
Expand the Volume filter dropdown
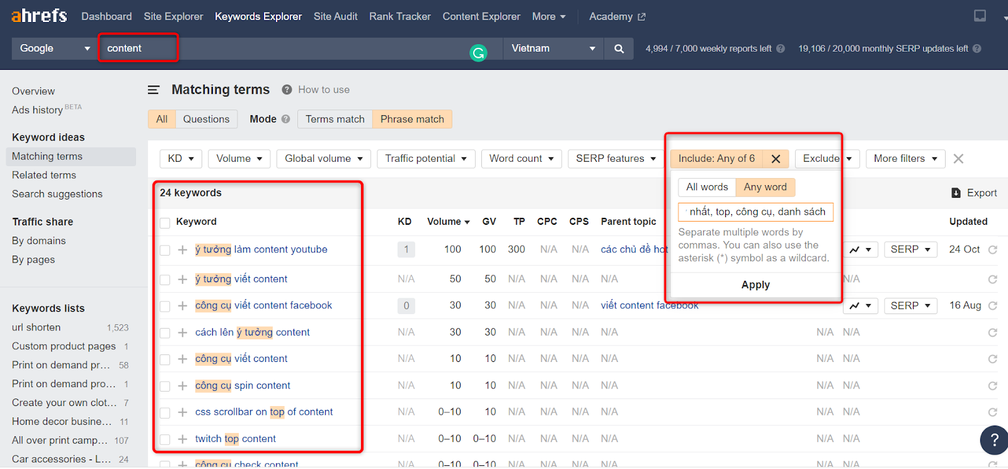click(239, 159)
